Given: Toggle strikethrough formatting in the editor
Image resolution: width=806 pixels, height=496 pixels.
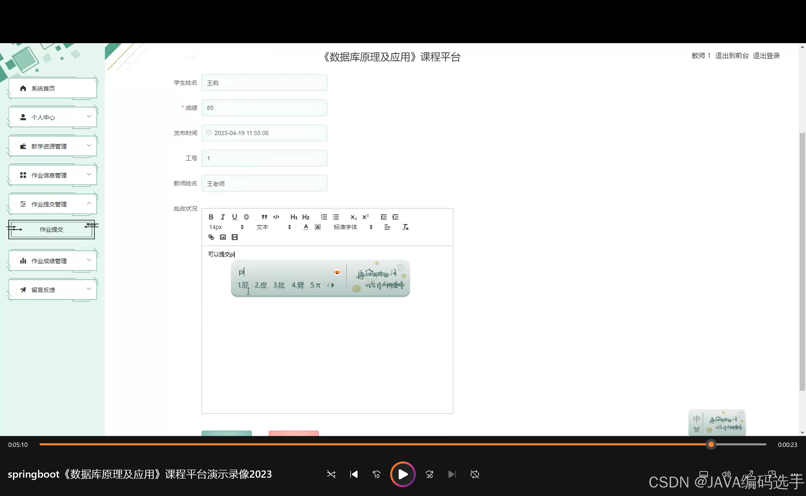Looking at the screenshot, I should pos(246,217).
